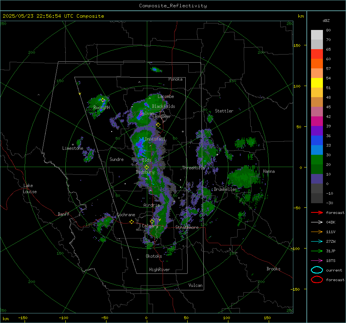
Task: Click the Stettler label
Action: pos(224,111)
